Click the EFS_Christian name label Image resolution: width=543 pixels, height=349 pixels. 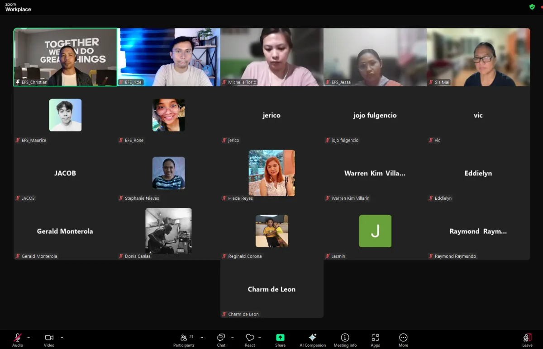pyautogui.click(x=34, y=82)
